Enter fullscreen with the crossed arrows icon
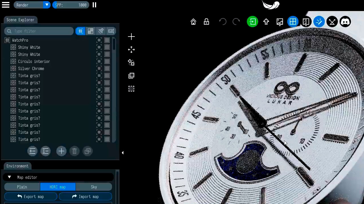This screenshot has width=364, height=204. 332,22
